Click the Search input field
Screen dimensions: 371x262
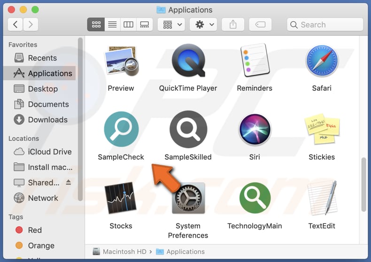[329, 25]
